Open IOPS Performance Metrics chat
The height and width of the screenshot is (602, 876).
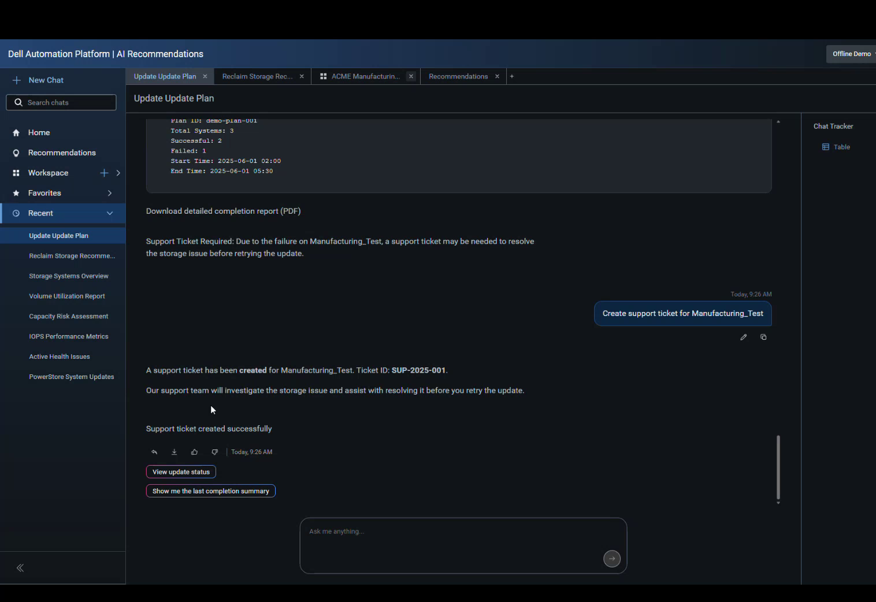(x=68, y=337)
